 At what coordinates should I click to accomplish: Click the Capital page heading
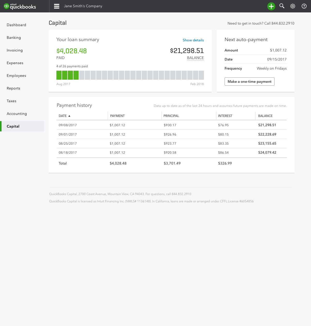pos(58,23)
